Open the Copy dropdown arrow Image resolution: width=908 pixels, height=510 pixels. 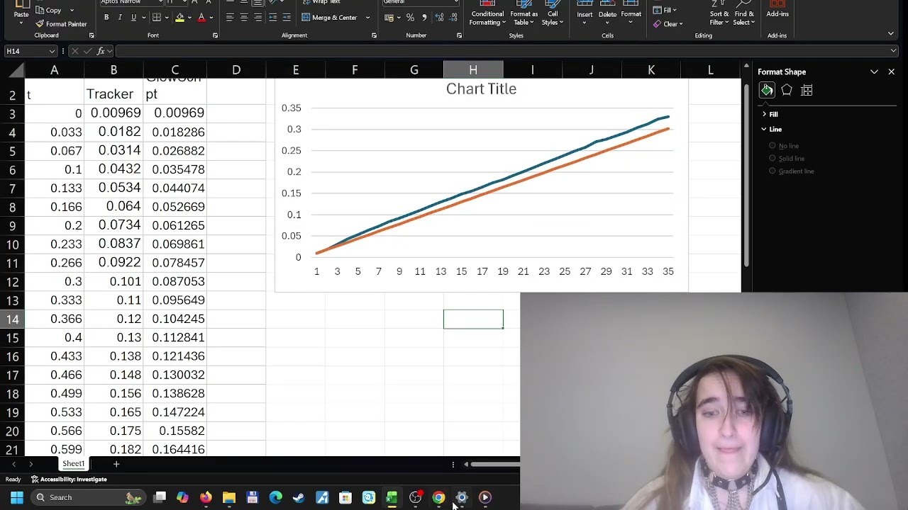coord(72,10)
